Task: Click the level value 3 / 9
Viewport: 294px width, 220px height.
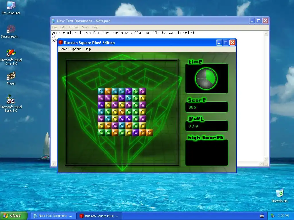Action: coord(193,126)
